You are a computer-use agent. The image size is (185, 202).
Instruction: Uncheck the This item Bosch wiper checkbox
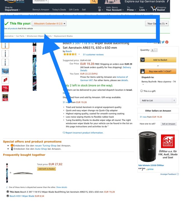click(x=8, y=192)
